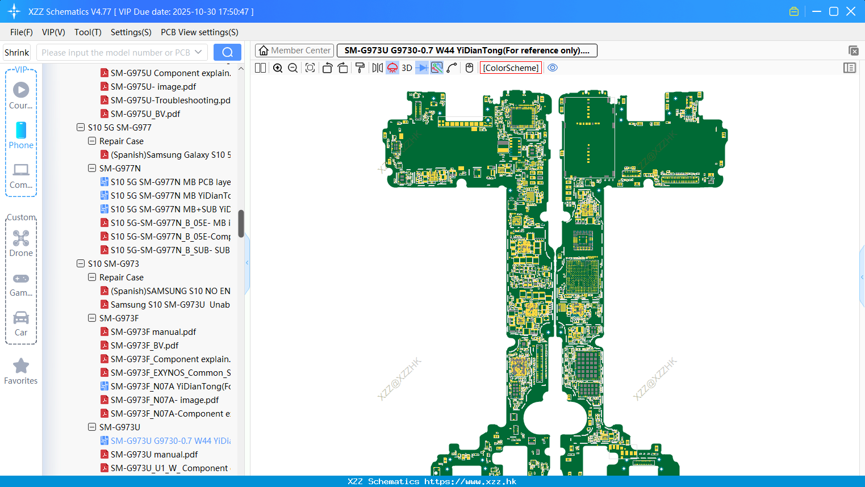Click scroll-up arrow of the file tree

(x=241, y=69)
